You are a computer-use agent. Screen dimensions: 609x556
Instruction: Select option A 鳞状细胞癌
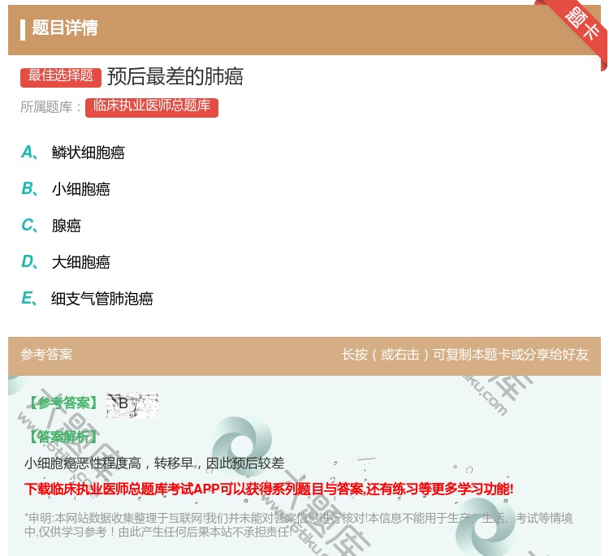point(73,153)
